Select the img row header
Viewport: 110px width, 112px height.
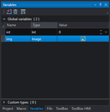coord(3,39)
